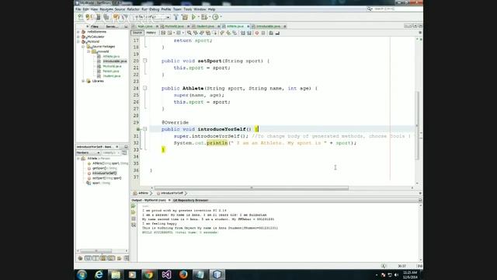
Task: Collapse the Source Packages tree node
Action: coord(83,47)
